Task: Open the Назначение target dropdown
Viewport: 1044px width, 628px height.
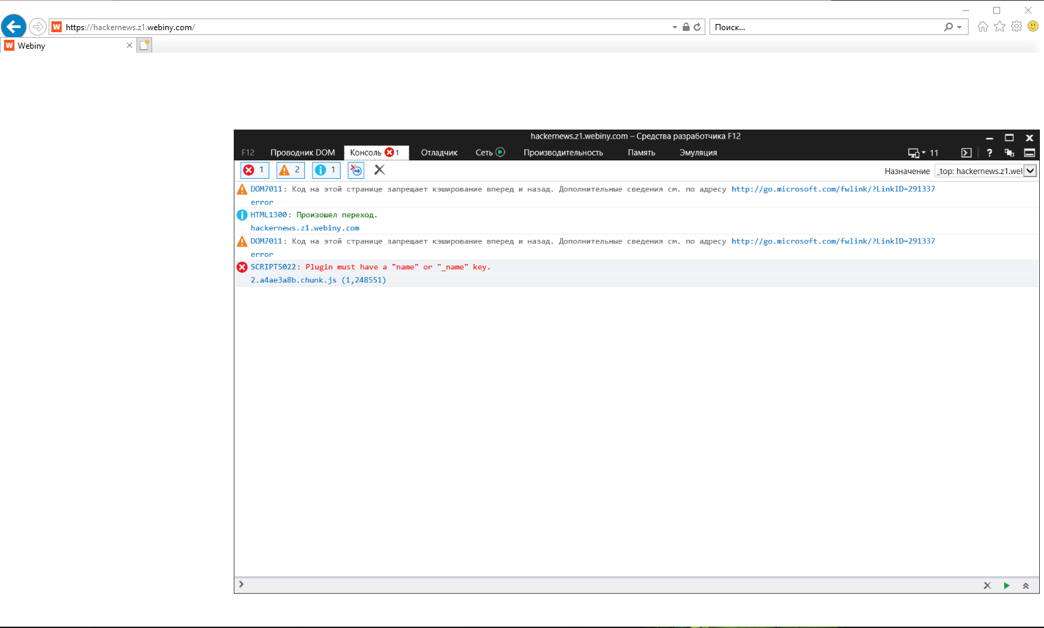Action: click(x=1032, y=170)
